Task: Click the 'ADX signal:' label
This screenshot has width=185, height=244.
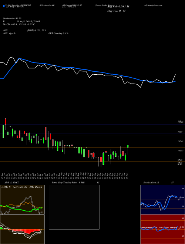Action: coord(9,33)
